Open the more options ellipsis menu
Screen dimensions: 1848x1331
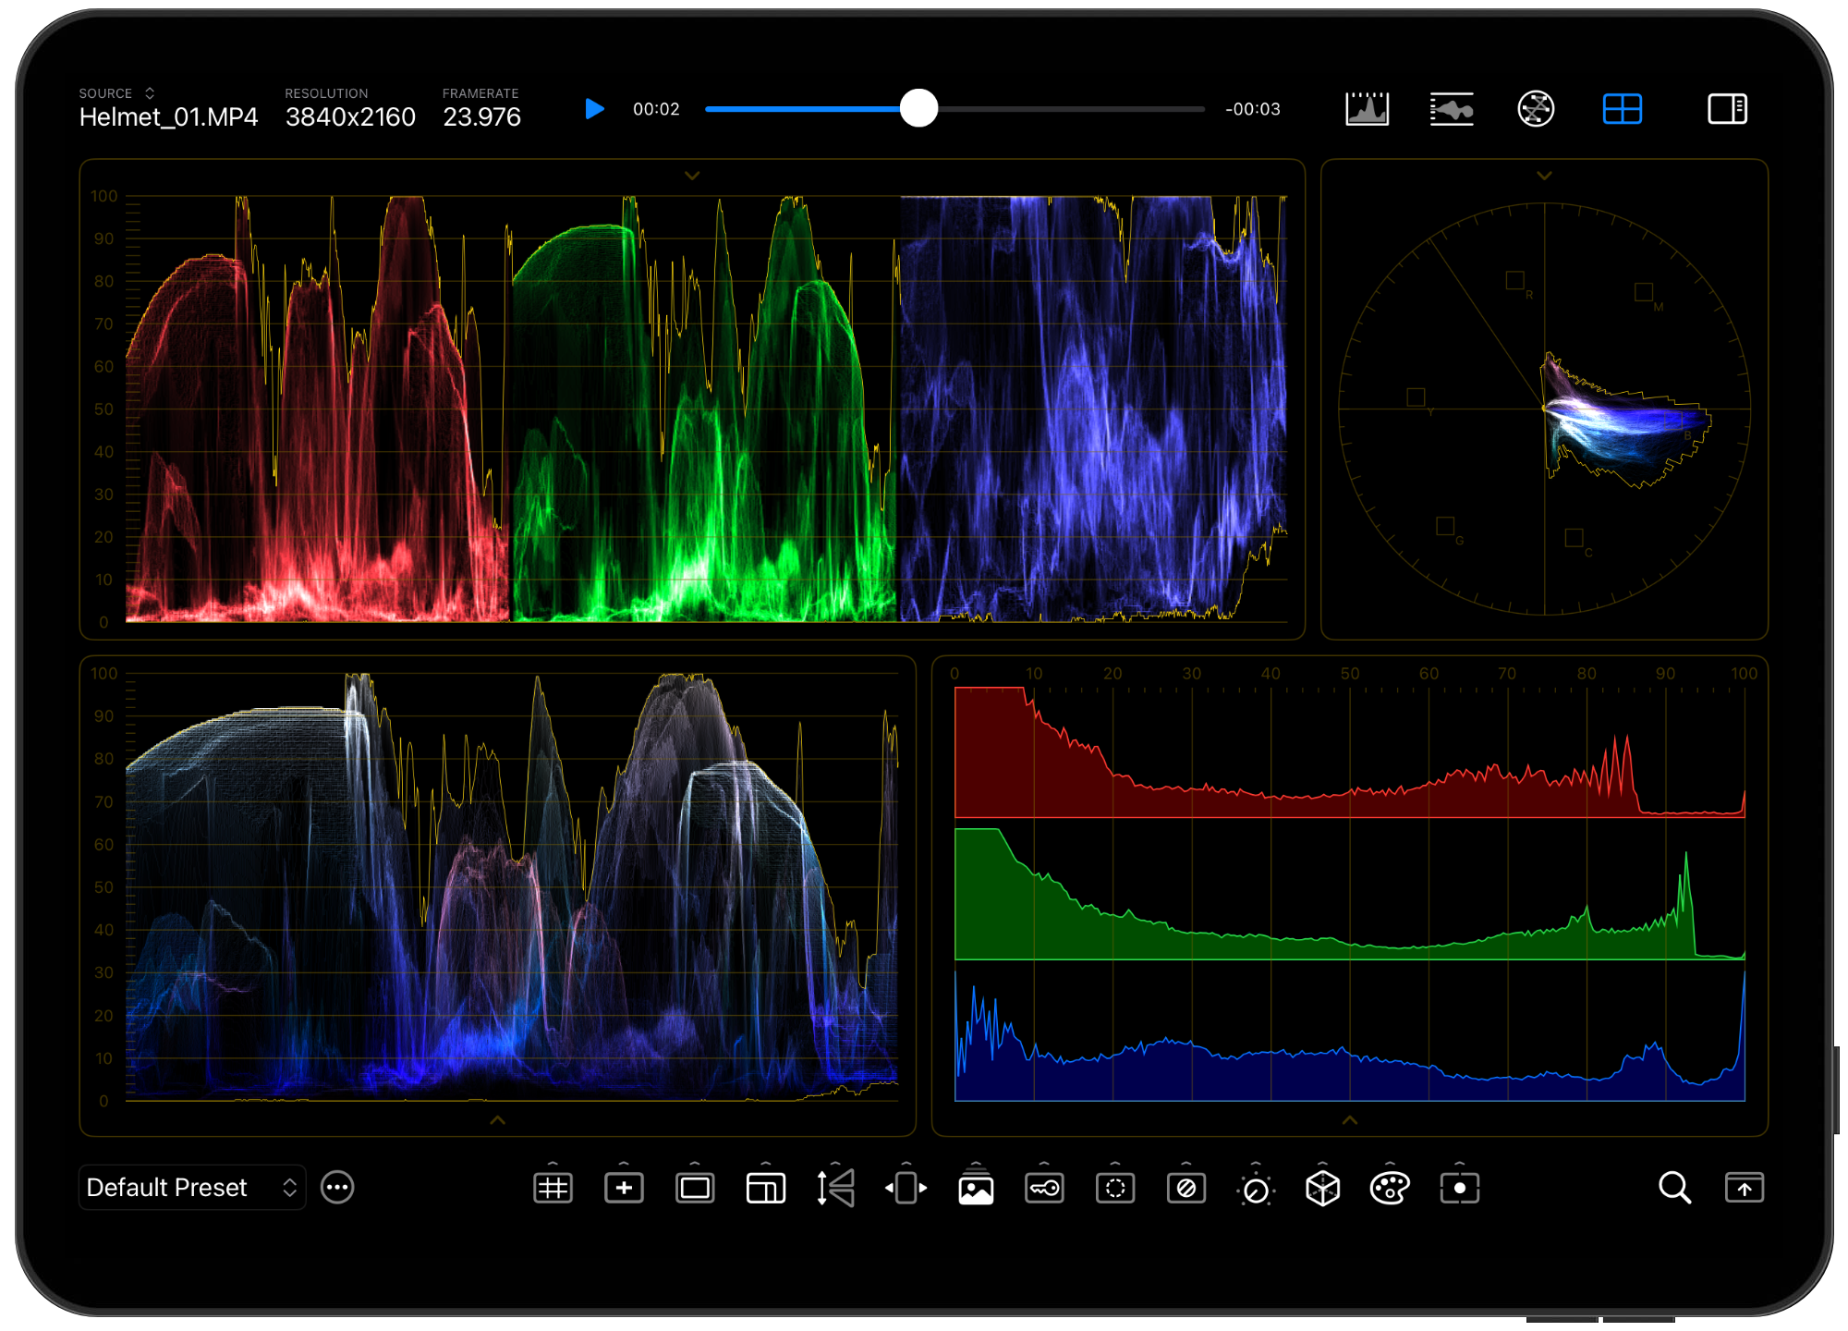[337, 1188]
